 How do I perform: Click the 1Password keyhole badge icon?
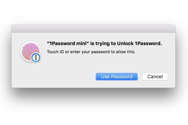tap(35, 58)
